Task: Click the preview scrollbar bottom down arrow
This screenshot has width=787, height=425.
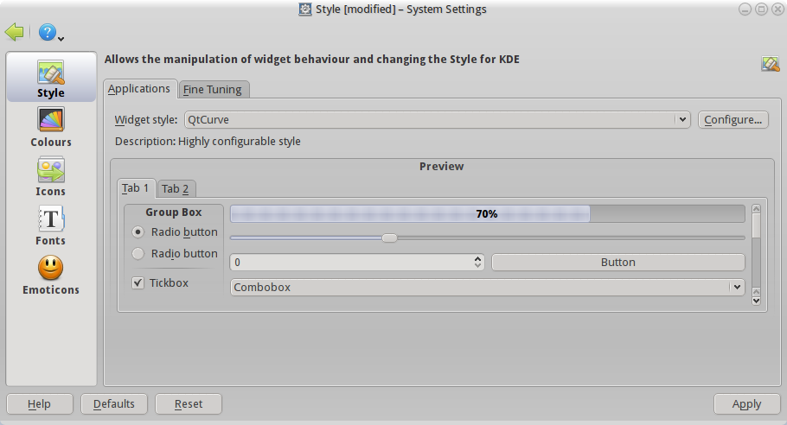Action: (757, 301)
